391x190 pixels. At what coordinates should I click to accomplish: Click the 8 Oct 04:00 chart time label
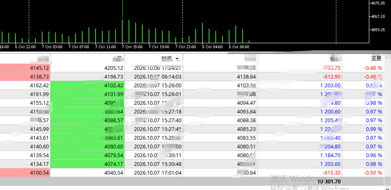[212, 47]
